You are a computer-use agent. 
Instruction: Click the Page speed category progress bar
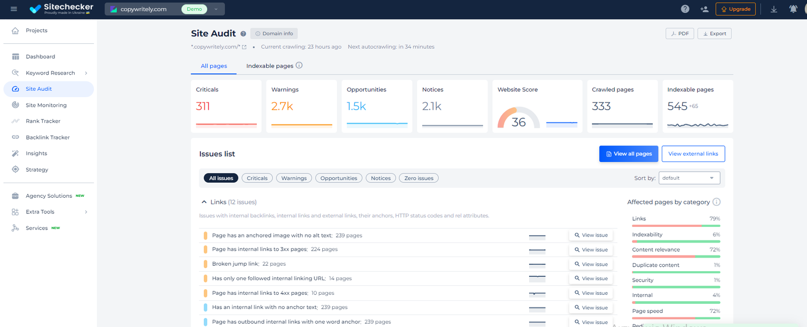(x=676, y=318)
